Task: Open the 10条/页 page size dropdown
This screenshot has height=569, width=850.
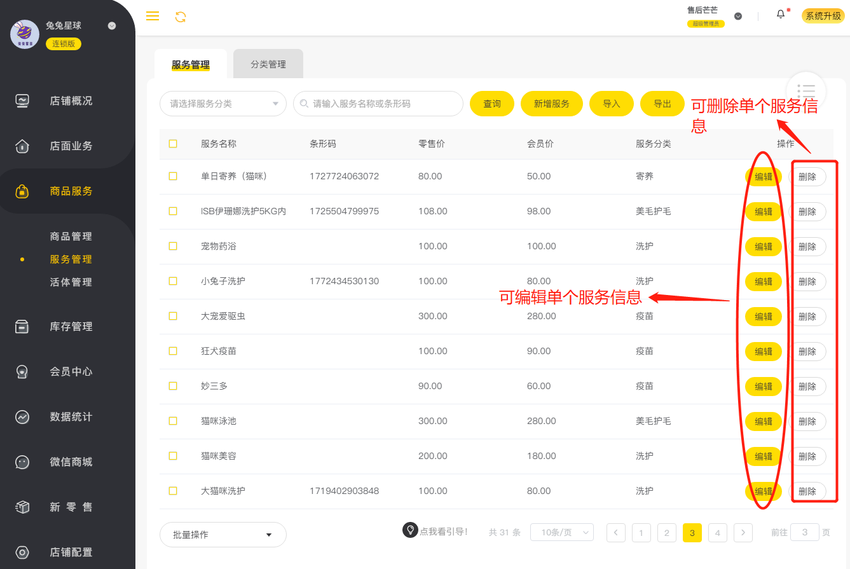Action: pos(561,532)
